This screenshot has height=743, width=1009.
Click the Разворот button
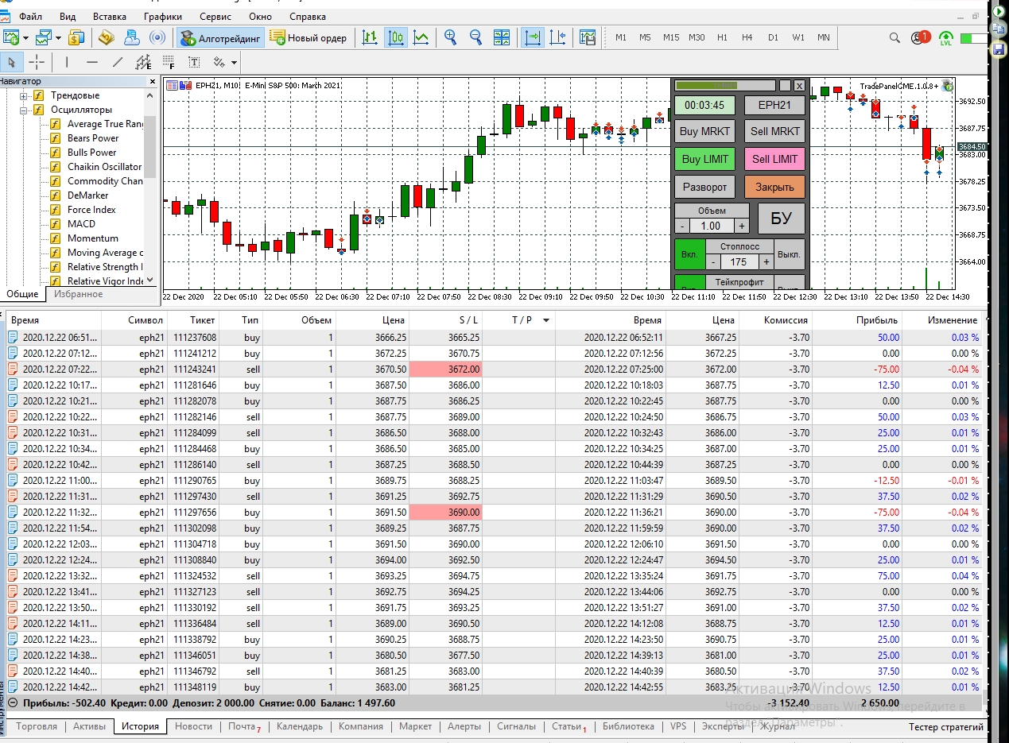tap(704, 187)
